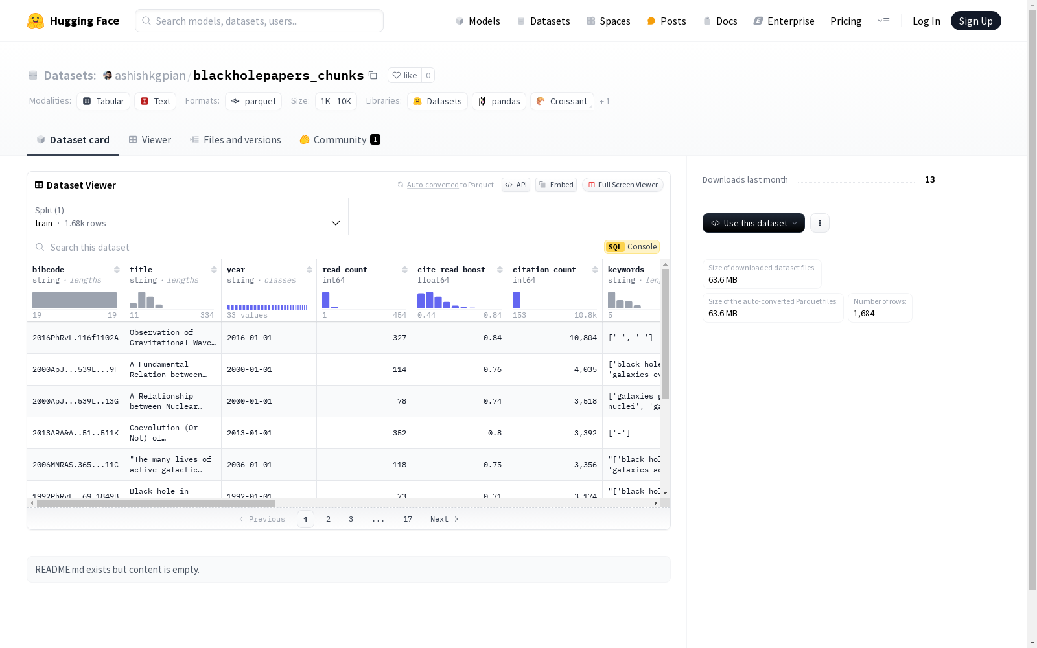The width and height of the screenshot is (1037, 648).
Task: Go to page 2 of the dataset
Action: (x=329, y=519)
